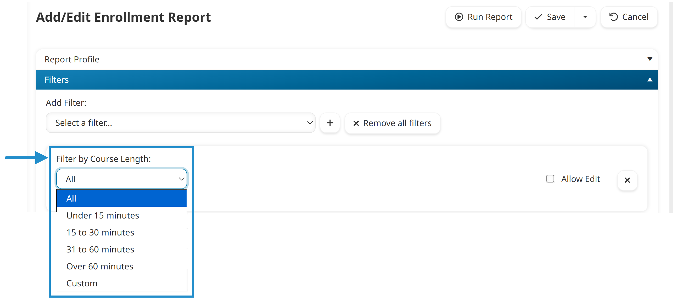Click the undo arrow icon on Cancel
The image size is (677, 301).
pos(613,17)
